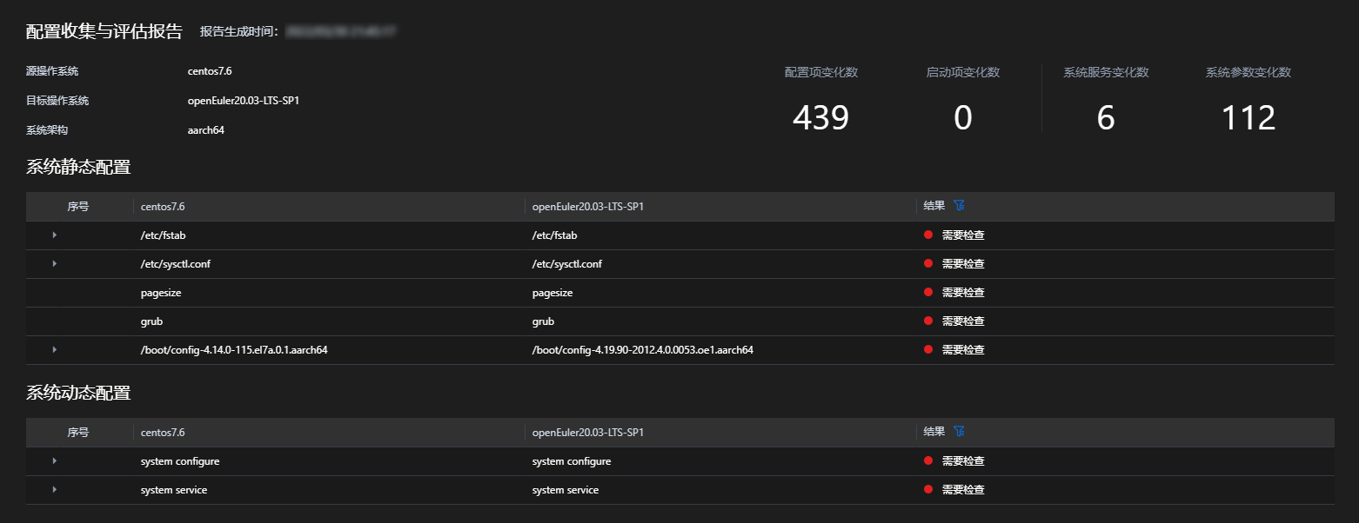Click the 6 system service changes count
1359x523 pixels.
[1105, 118]
